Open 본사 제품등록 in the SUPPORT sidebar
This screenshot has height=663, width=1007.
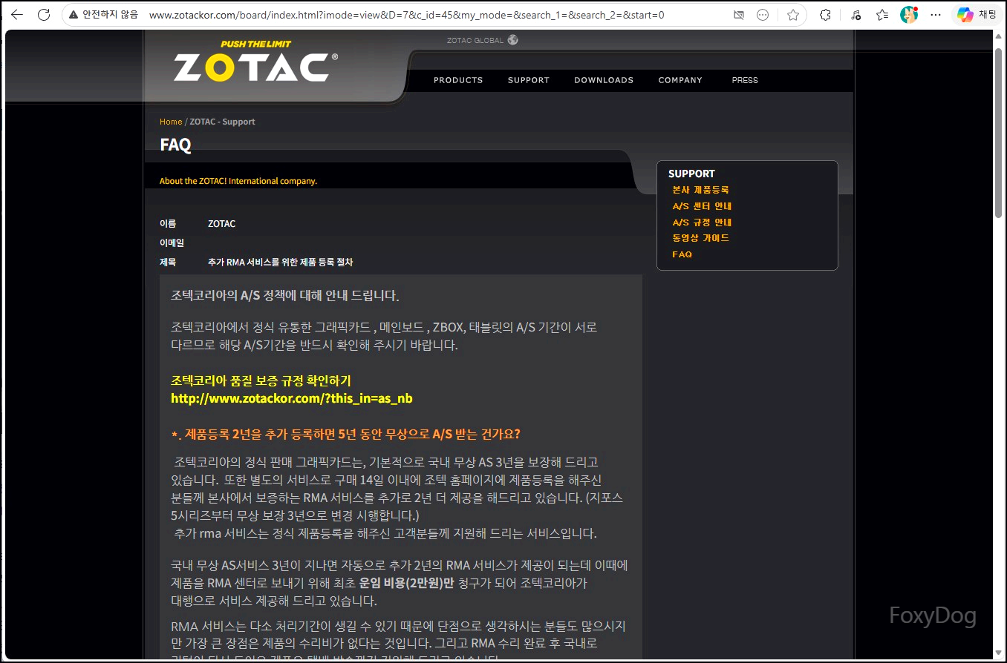tap(701, 190)
